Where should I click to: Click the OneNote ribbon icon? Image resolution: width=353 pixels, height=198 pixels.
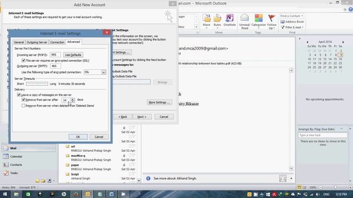click(x=229, y=20)
